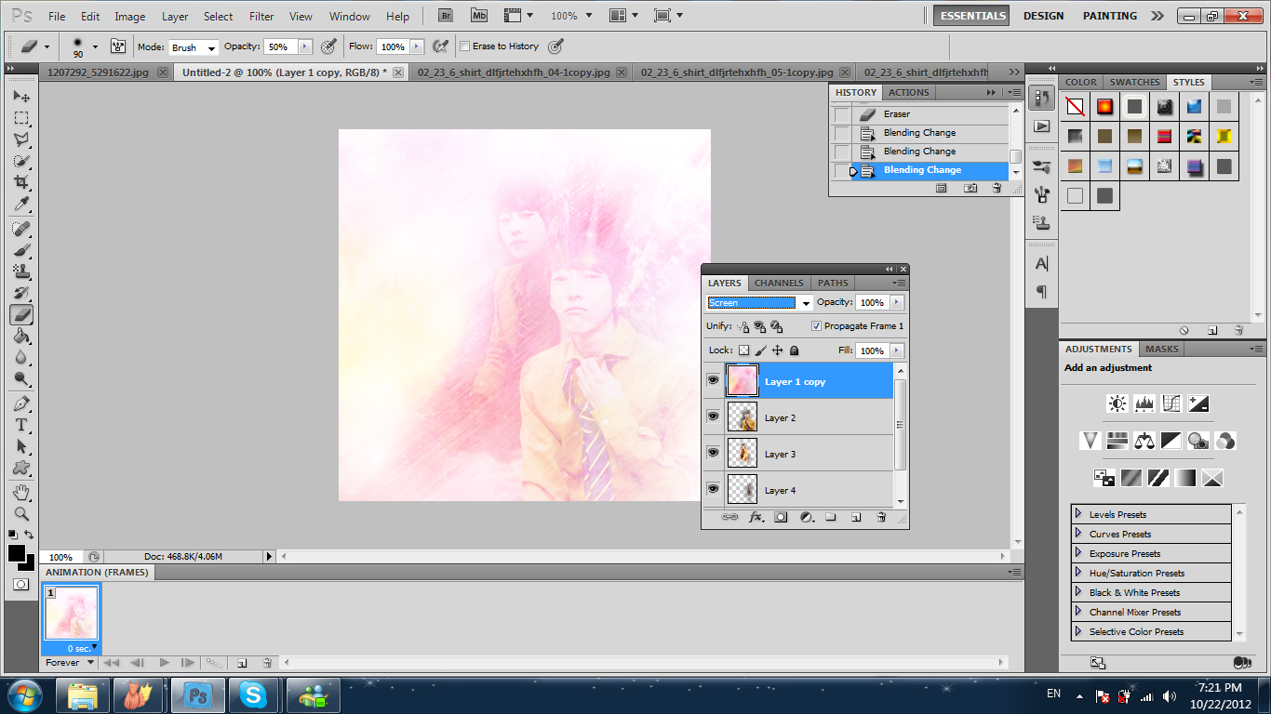Image resolution: width=1271 pixels, height=714 pixels.
Task: Switch to the Painting workspace
Action: coord(1110,16)
